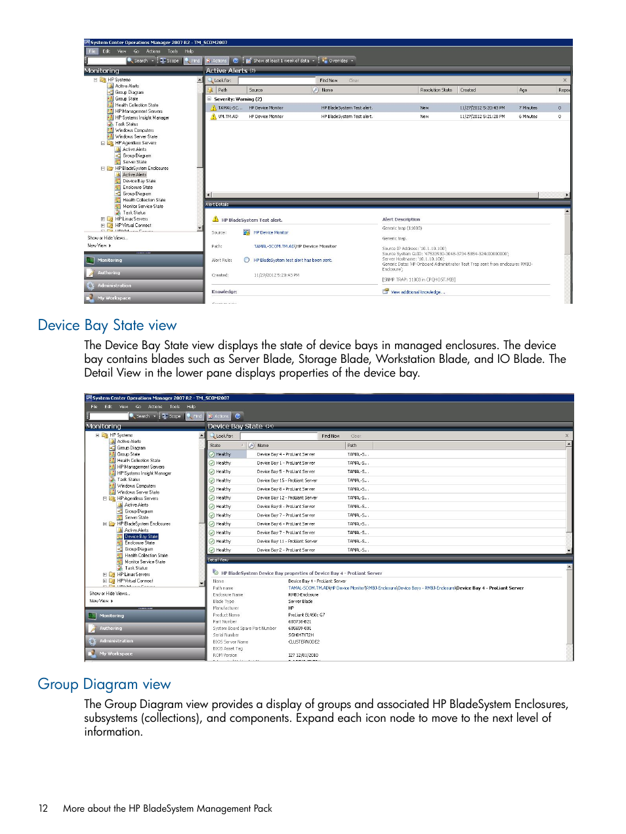Click the horizontal scrollbar under the Active Alerts list
This screenshot has height=834, width=626.
387,195
